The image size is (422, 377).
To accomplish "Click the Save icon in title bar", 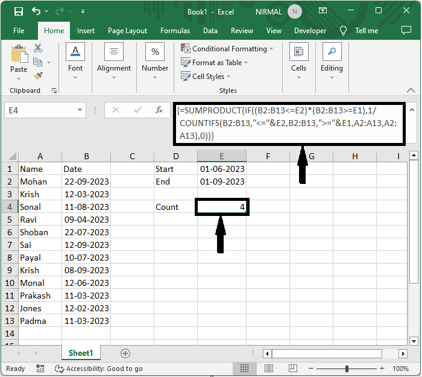I will click(19, 11).
